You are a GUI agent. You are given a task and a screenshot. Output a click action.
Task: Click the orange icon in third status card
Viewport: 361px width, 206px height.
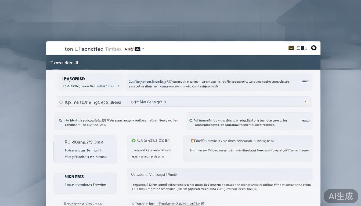192,141
